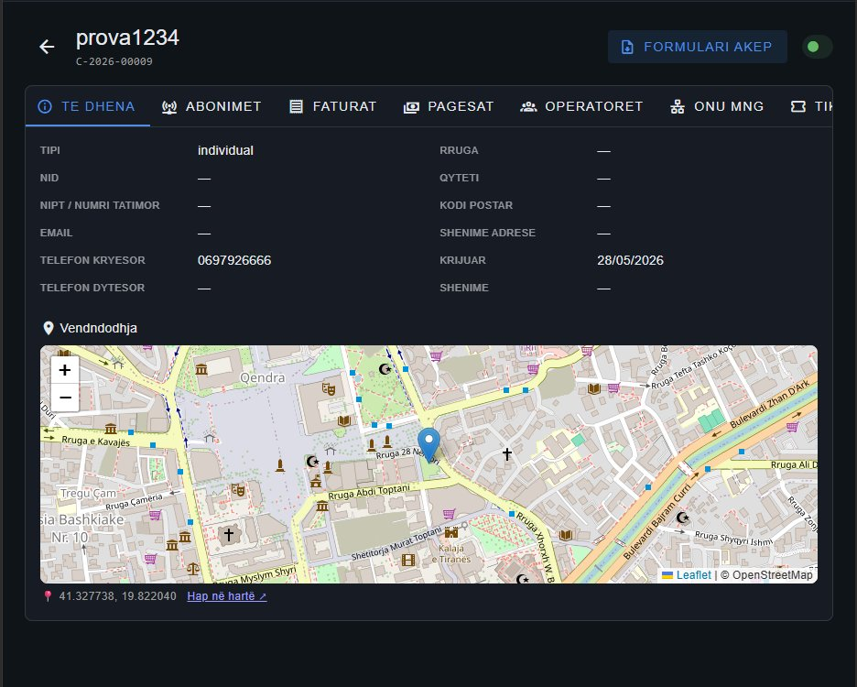Click the Kalaja e Tiranës castle icon
This screenshot has height=687, width=857.
pos(450,531)
